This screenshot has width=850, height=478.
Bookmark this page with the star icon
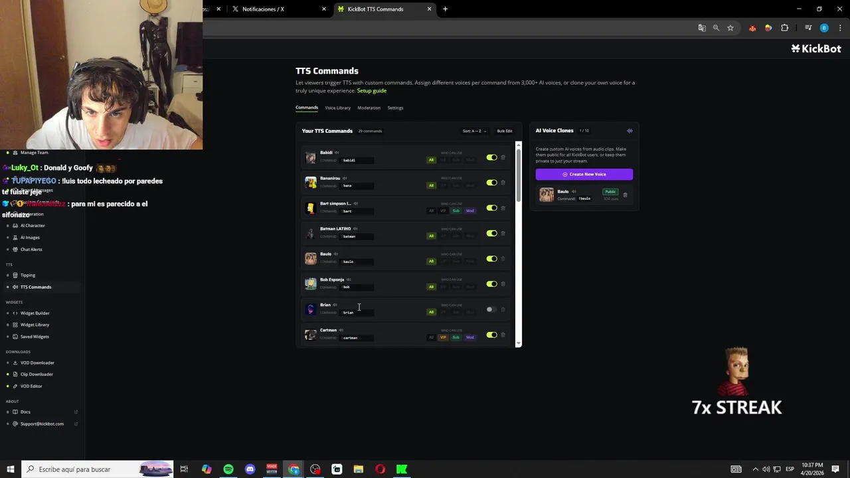pos(730,28)
